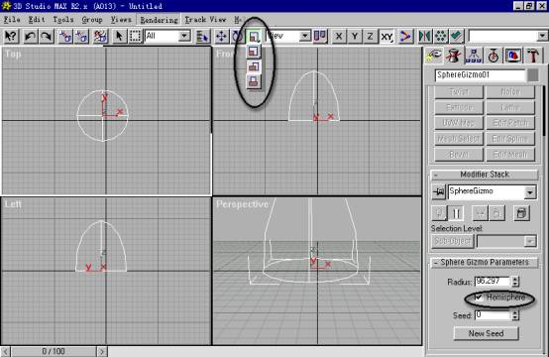Switch to the Modify command panel tab
This screenshot has width=549, height=357.
(454, 56)
